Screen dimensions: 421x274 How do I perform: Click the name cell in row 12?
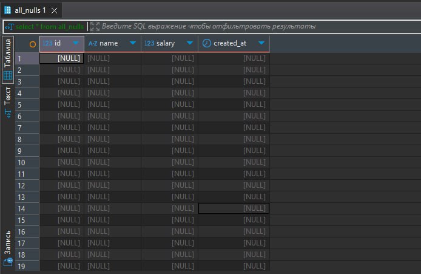pyautogui.click(x=112, y=185)
